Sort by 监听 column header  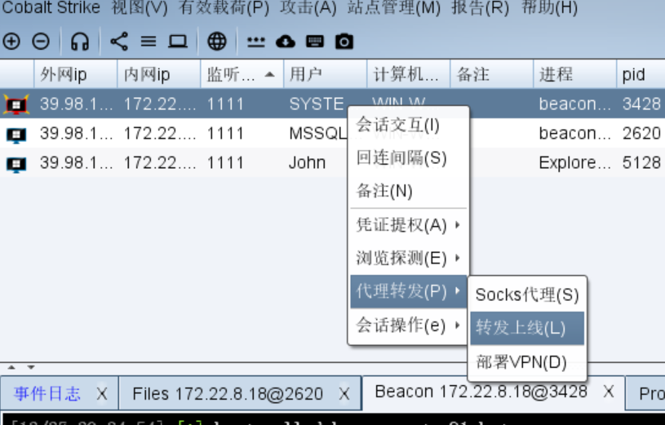click(242, 75)
